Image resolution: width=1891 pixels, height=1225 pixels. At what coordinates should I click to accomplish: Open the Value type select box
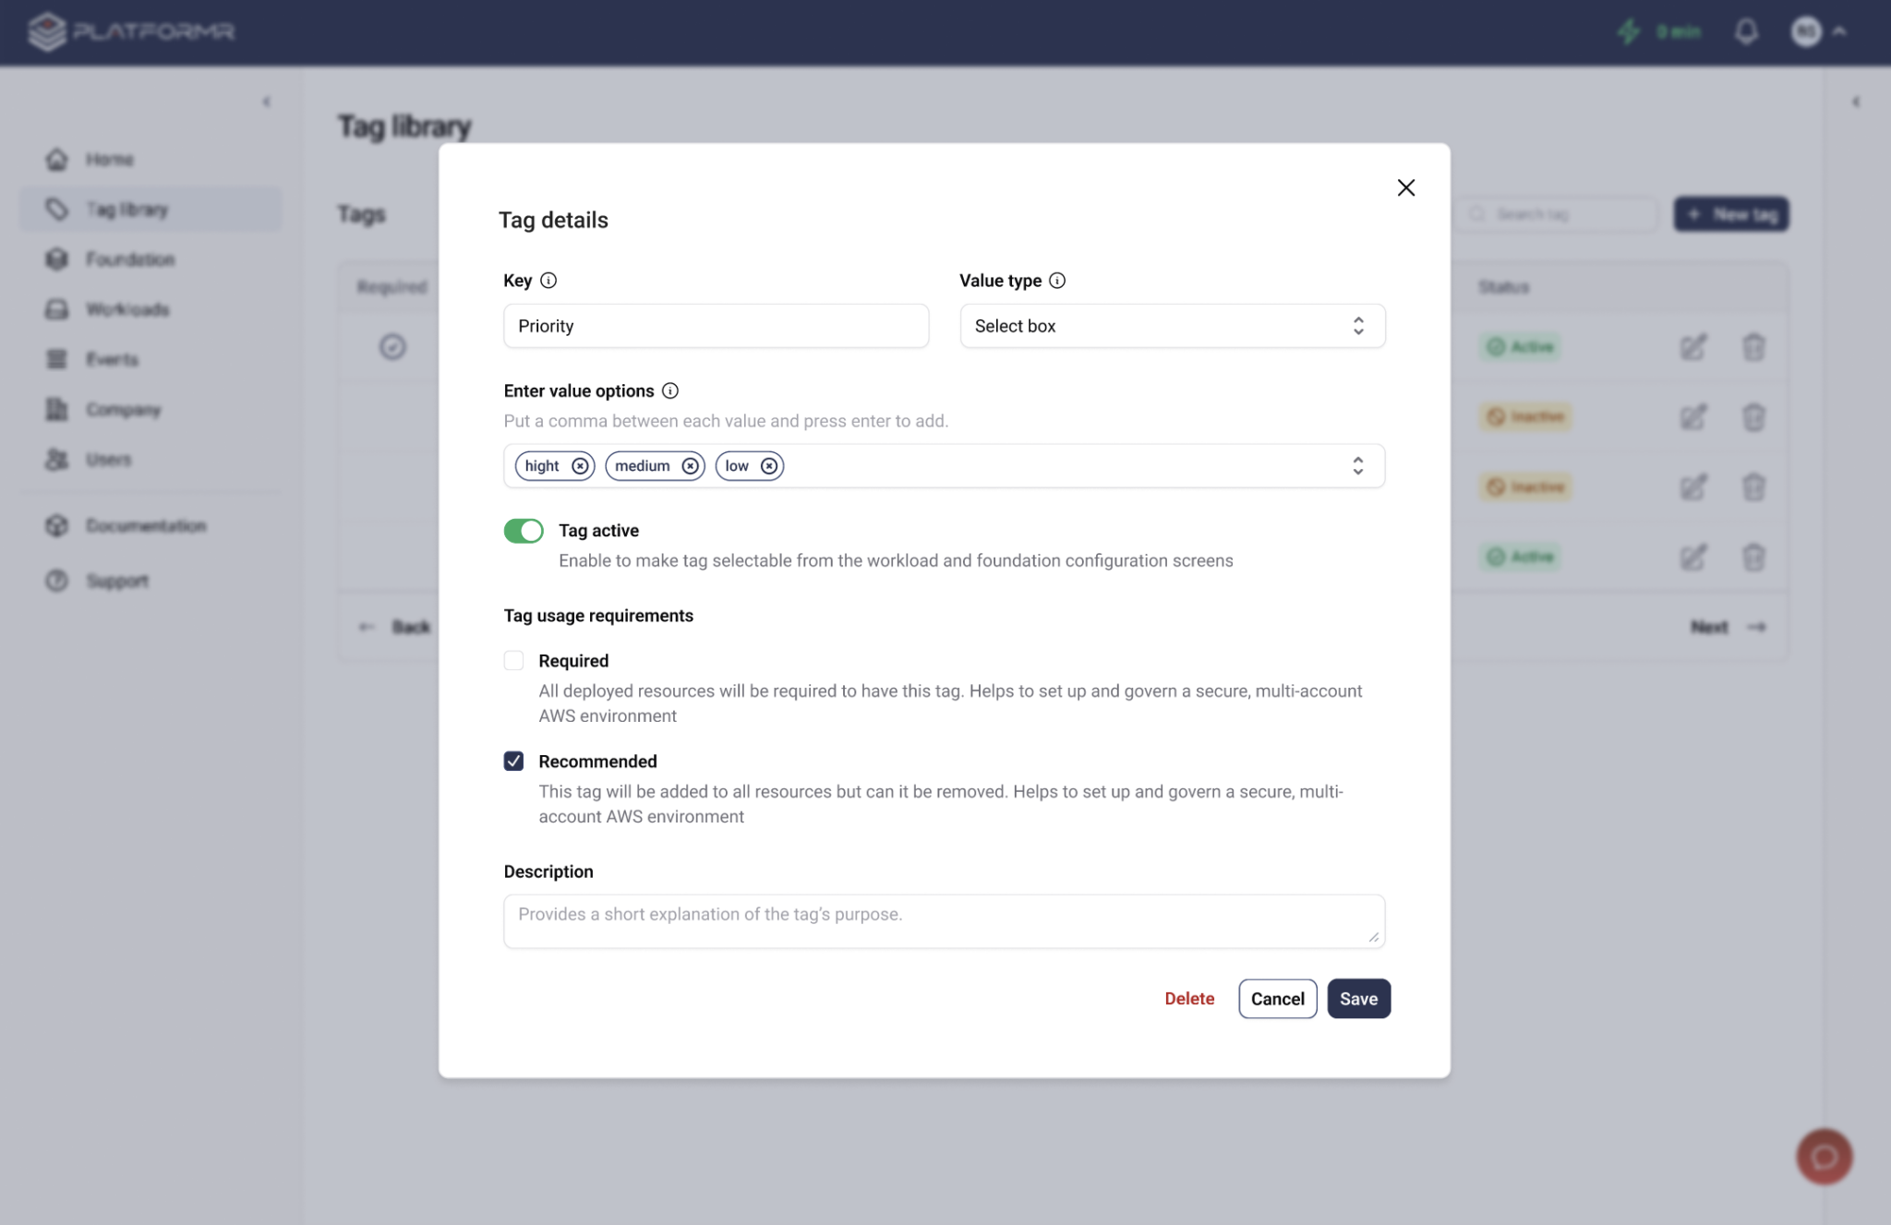pyautogui.click(x=1171, y=326)
